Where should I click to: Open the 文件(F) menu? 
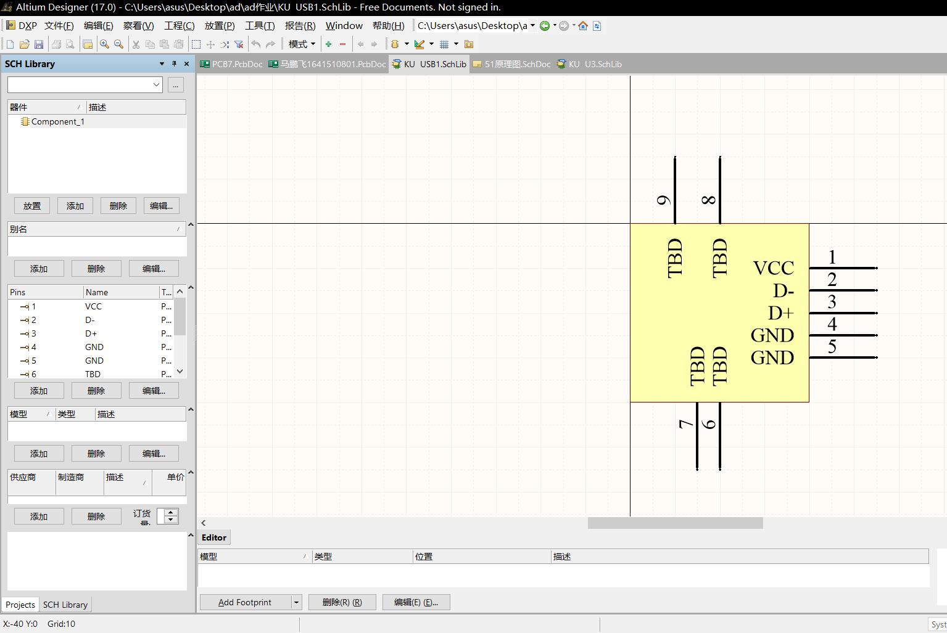[59, 26]
